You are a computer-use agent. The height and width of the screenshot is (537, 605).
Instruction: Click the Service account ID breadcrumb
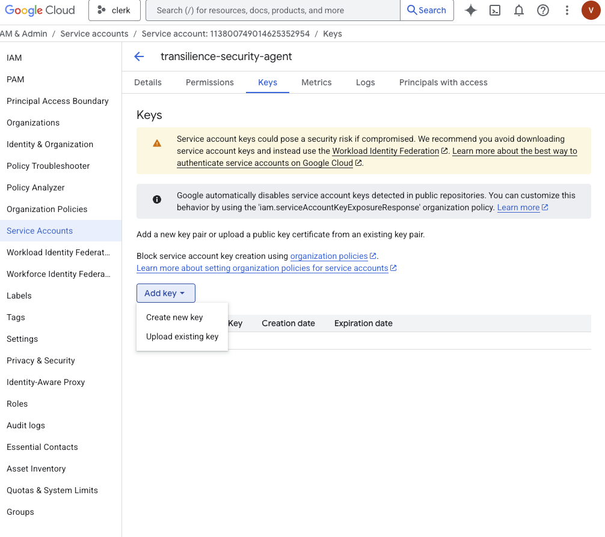coord(226,34)
